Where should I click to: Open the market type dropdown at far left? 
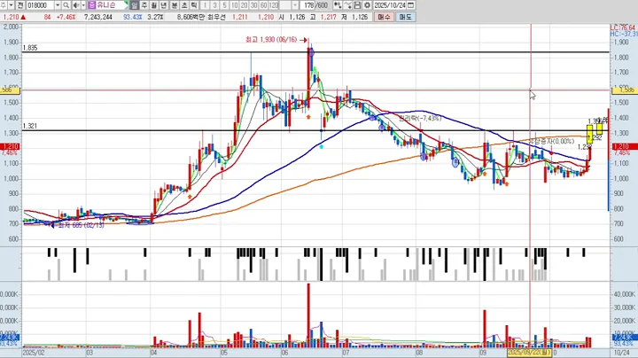click(x=11, y=5)
